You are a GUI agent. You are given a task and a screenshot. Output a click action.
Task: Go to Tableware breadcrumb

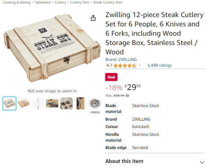coord(42,2)
